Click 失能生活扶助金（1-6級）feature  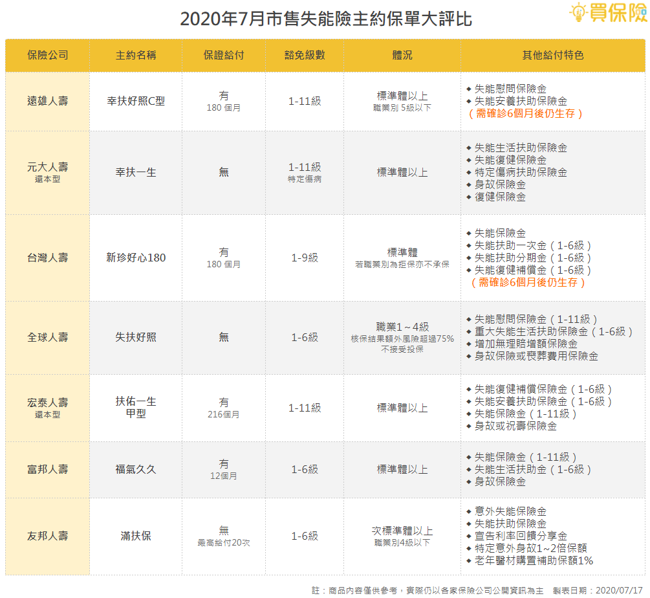click(532, 469)
